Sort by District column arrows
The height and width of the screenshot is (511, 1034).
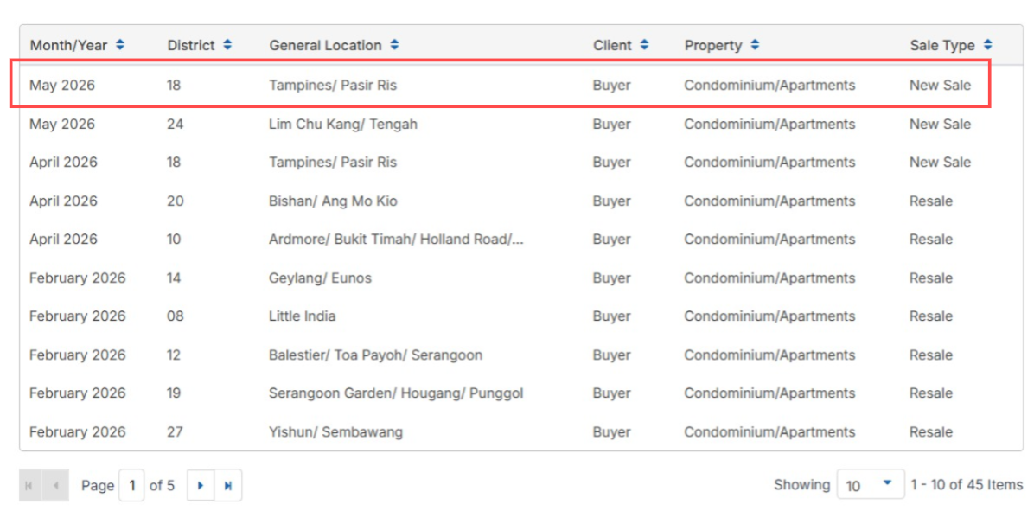point(227,45)
